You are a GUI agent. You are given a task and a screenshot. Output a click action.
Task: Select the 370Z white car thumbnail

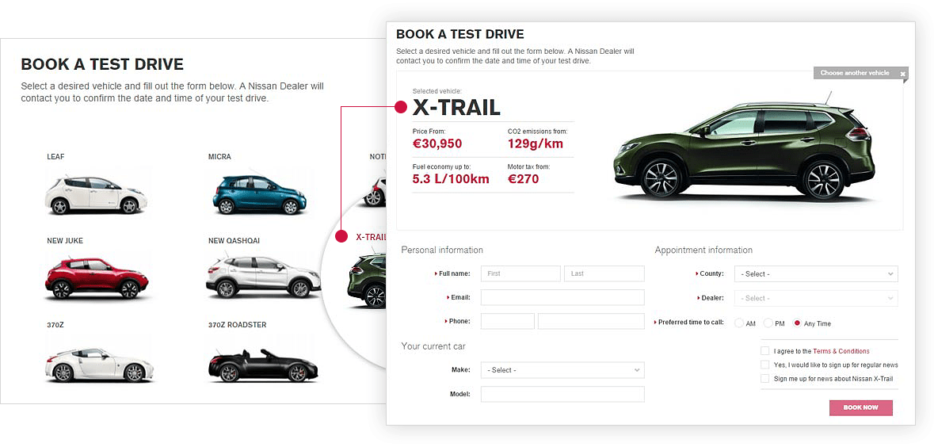tap(99, 364)
